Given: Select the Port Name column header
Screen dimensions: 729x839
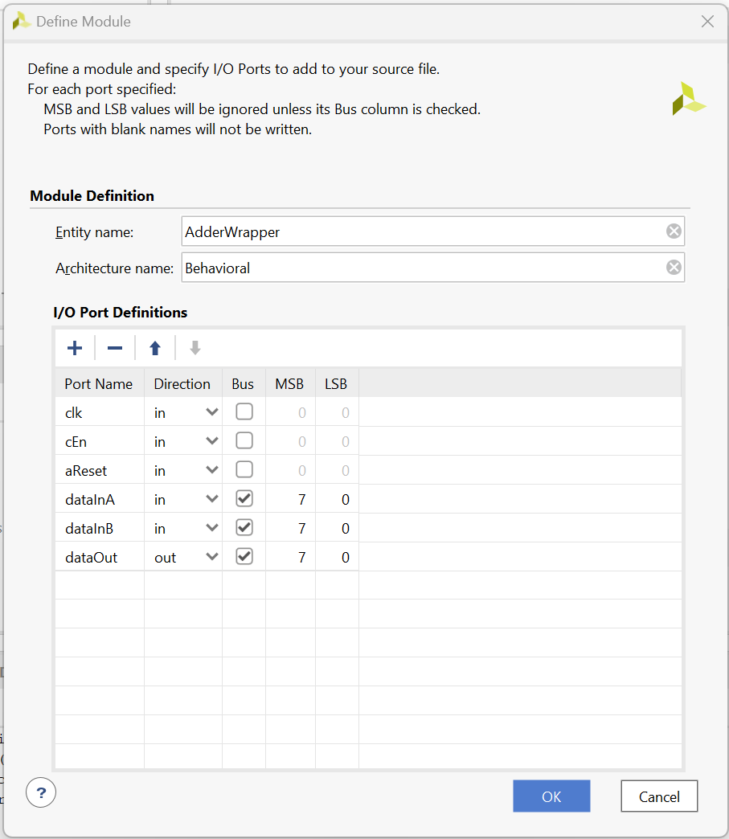Looking at the screenshot, I should click(x=98, y=383).
